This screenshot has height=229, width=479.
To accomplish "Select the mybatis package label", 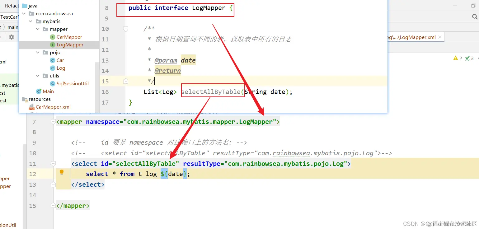I will (x=51, y=21).
